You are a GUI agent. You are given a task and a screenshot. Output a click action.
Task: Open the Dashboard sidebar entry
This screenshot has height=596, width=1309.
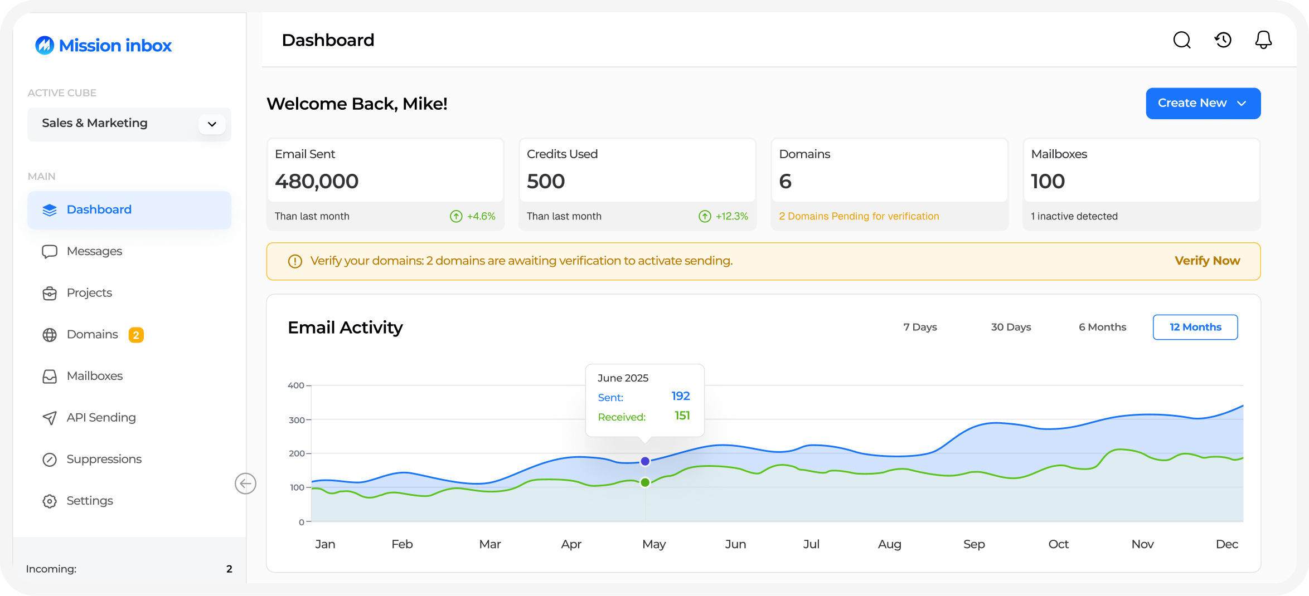coord(99,209)
